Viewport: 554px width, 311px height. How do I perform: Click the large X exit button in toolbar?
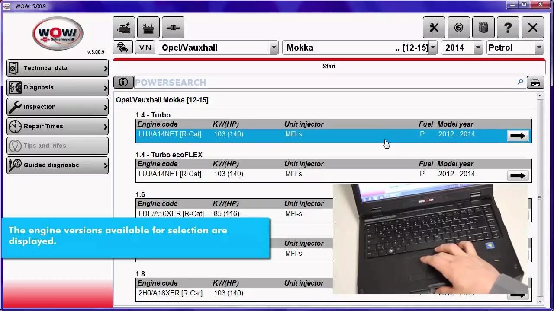[x=533, y=28]
